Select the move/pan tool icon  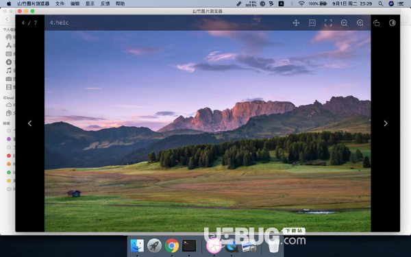point(296,23)
